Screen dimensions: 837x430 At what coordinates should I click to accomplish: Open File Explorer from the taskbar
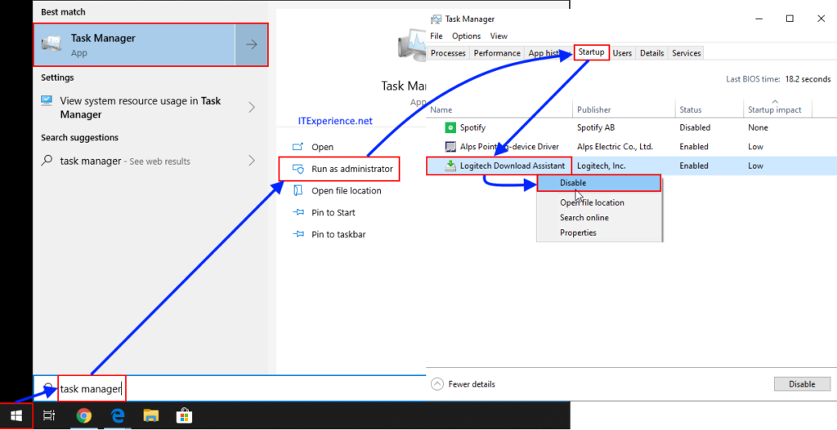click(x=151, y=415)
